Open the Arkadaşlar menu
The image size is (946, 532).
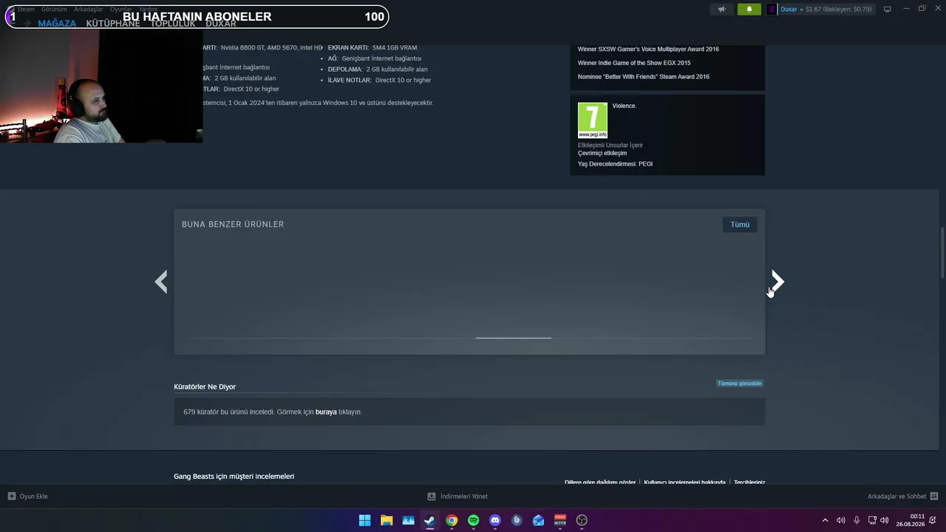(x=89, y=10)
